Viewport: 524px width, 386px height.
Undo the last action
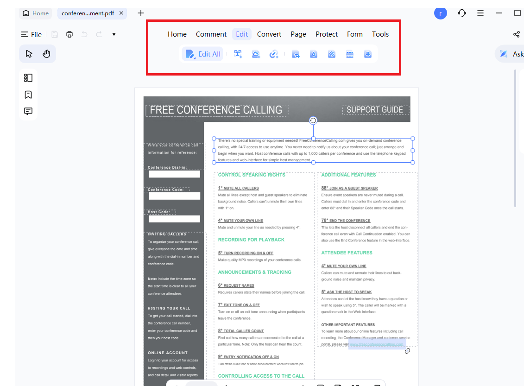84,34
